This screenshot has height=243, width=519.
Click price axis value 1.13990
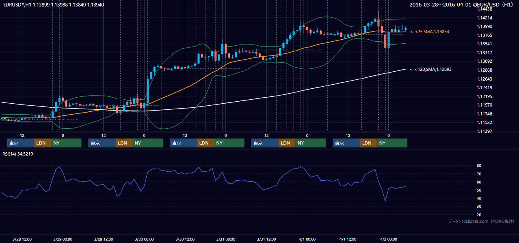coord(484,26)
